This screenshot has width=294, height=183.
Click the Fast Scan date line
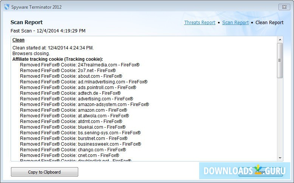[x=48, y=31]
